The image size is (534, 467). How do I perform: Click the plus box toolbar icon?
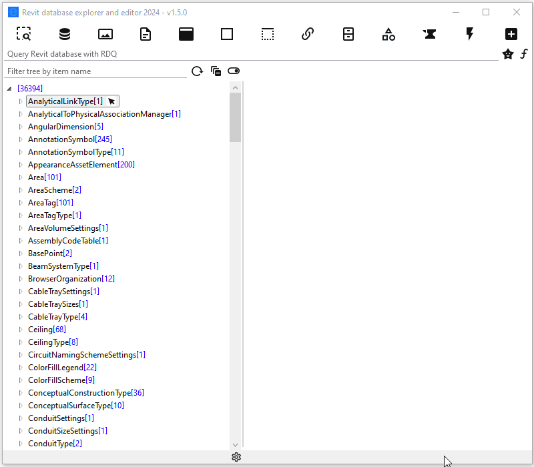(x=511, y=34)
